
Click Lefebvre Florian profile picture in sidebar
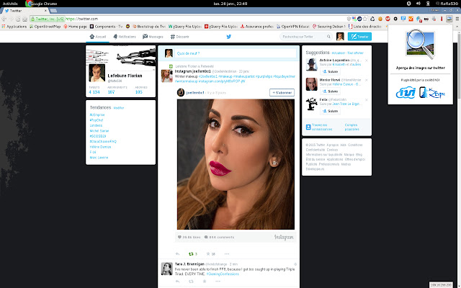pyautogui.click(x=97, y=73)
